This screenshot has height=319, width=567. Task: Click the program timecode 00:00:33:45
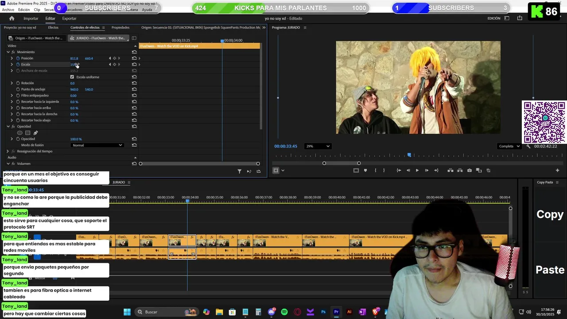[286, 146]
